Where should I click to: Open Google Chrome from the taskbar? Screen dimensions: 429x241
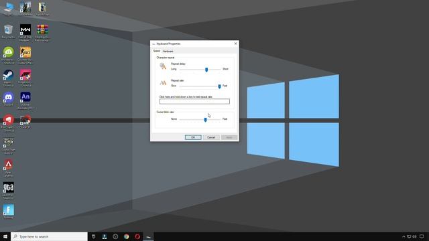(127, 236)
